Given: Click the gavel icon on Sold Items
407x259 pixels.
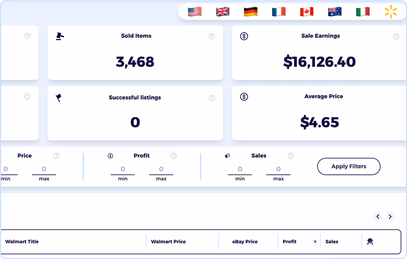Looking at the screenshot, I should coord(60,36).
